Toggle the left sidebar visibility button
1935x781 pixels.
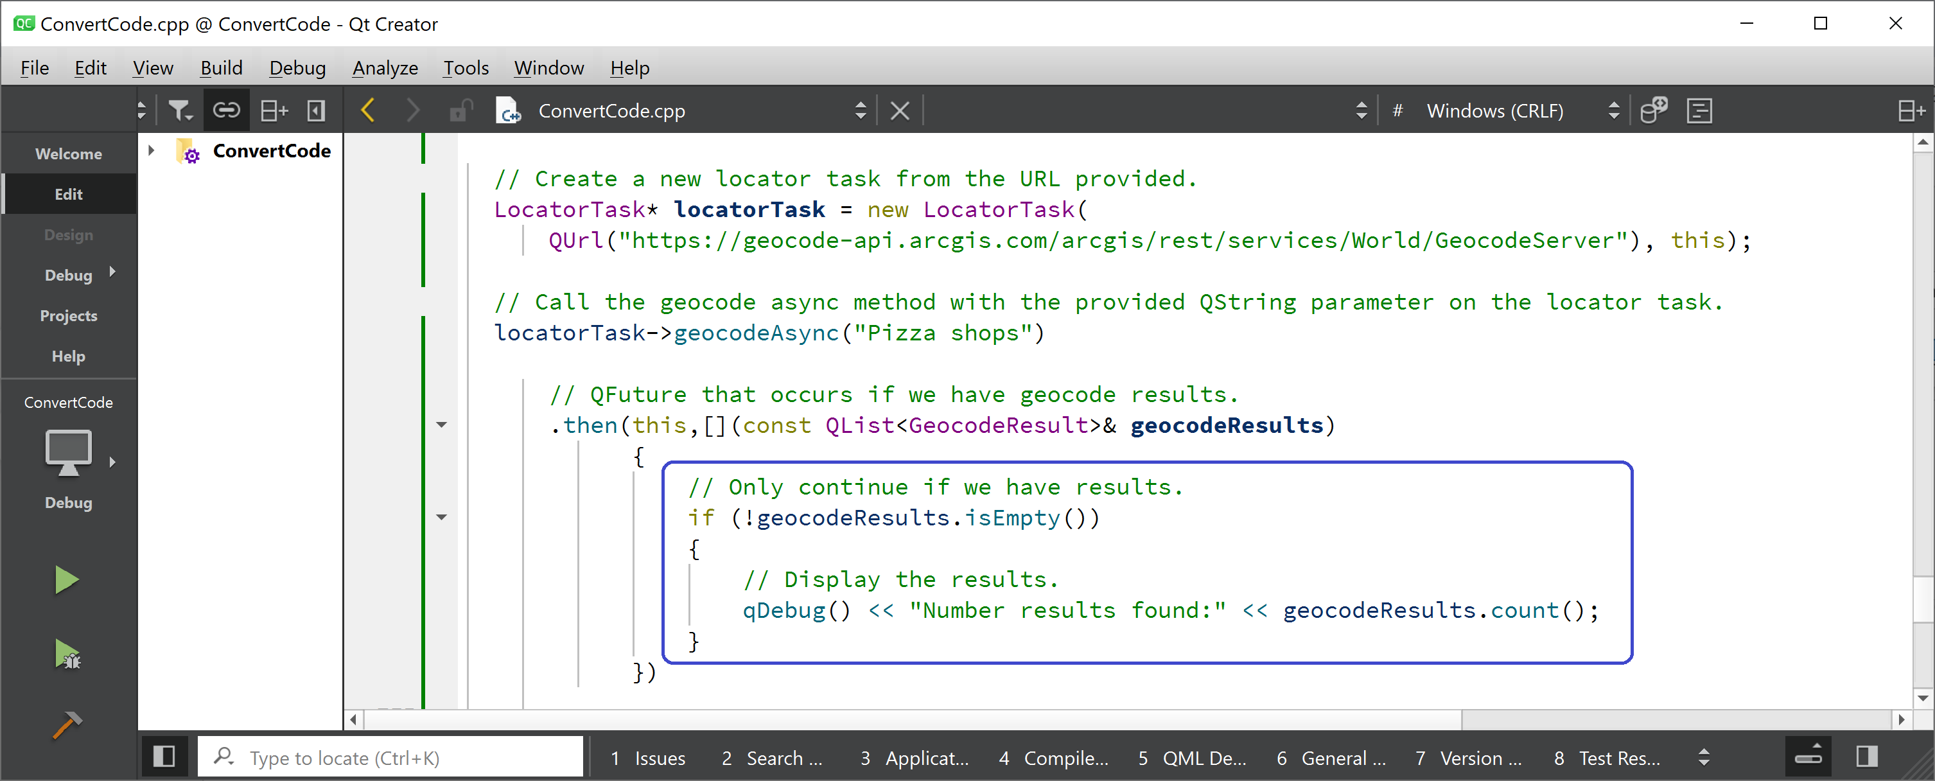[164, 756]
